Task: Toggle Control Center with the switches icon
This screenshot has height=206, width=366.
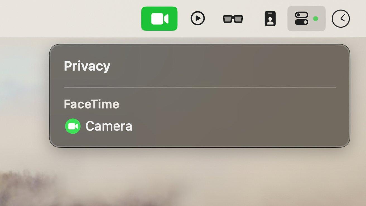Action: coord(302,19)
